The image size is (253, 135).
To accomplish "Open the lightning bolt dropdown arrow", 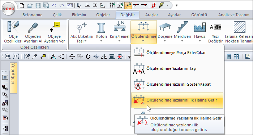I will pos(167,5).
